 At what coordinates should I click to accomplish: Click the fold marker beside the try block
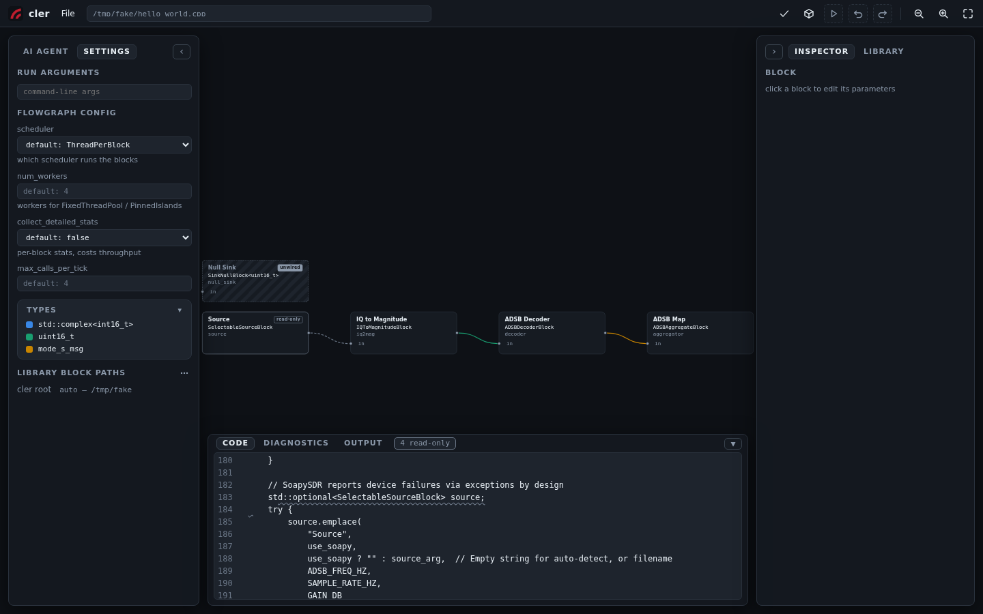click(x=251, y=516)
